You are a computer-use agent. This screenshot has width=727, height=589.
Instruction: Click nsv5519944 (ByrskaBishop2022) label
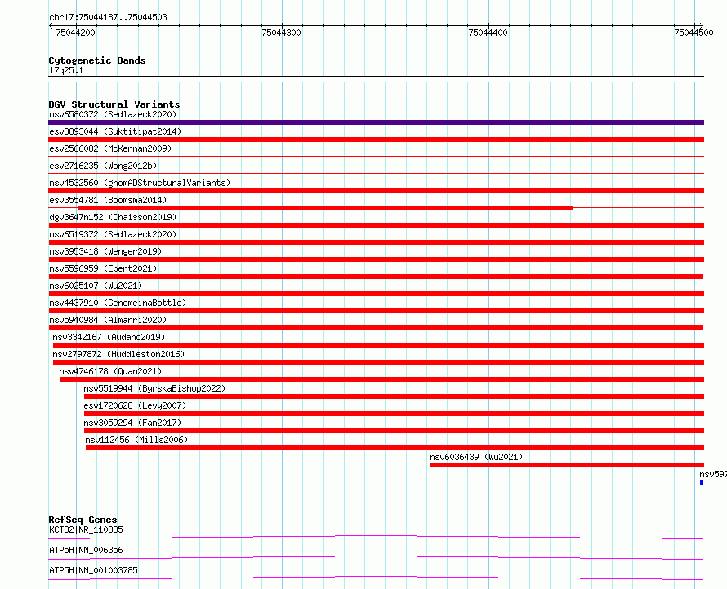pos(154,388)
